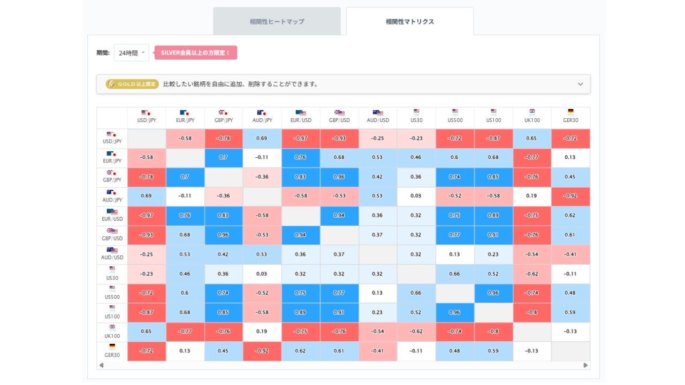Click GER30 flag icon in column header
The image size is (685, 385).
(570, 112)
